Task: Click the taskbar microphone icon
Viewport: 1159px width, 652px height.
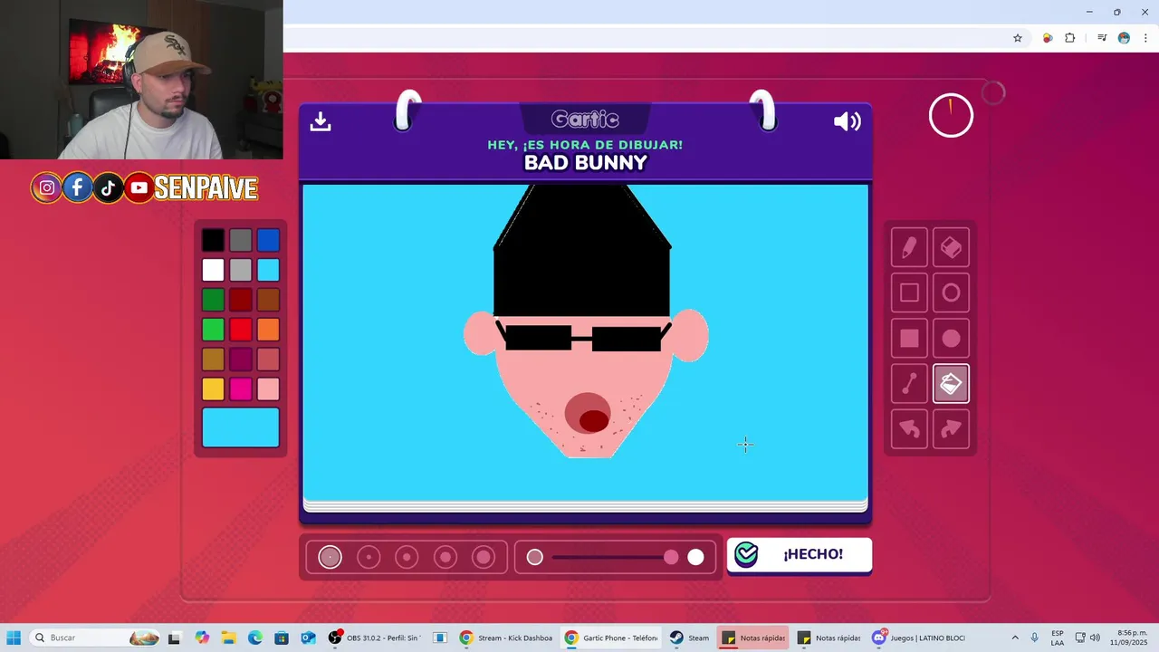Action: pyautogui.click(x=1035, y=638)
